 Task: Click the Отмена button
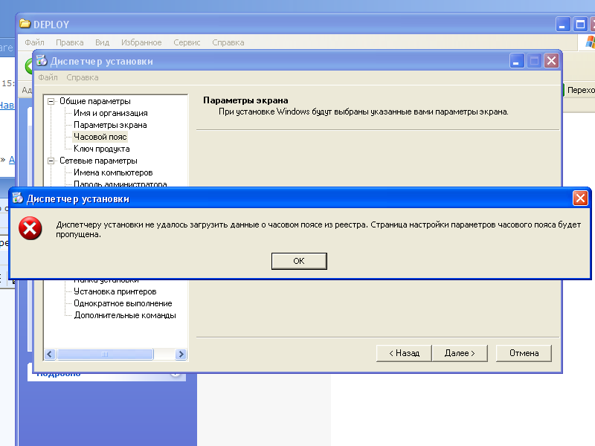tap(524, 353)
